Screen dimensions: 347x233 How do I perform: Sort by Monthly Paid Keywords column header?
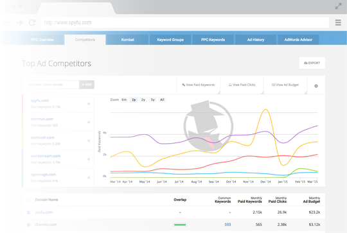tap(250, 200)
